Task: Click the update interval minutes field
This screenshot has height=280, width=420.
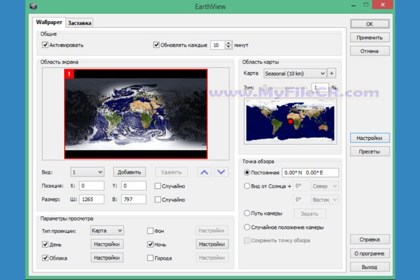Action: [x=218, y=45]
